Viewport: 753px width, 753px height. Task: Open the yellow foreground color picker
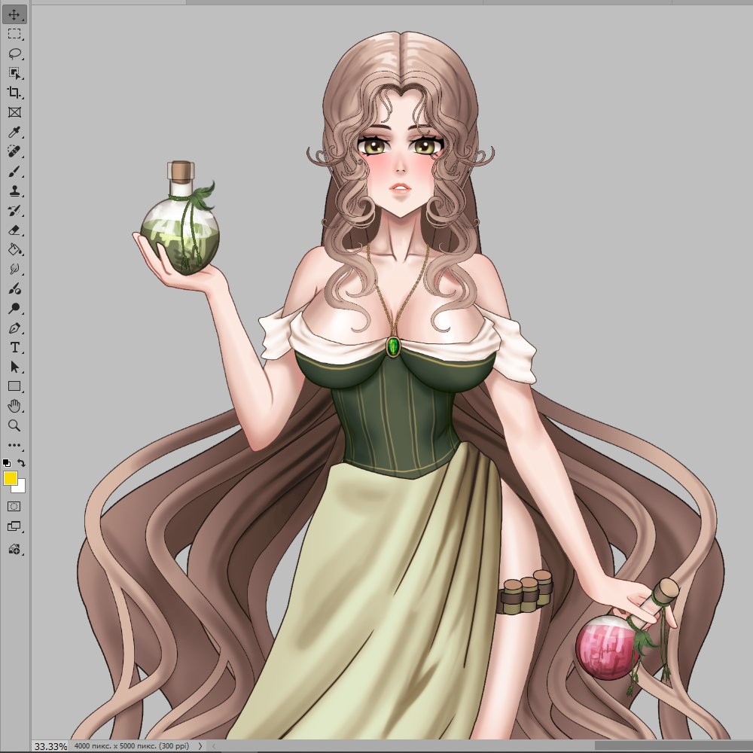pyautogui.click(x=10, y=478)
